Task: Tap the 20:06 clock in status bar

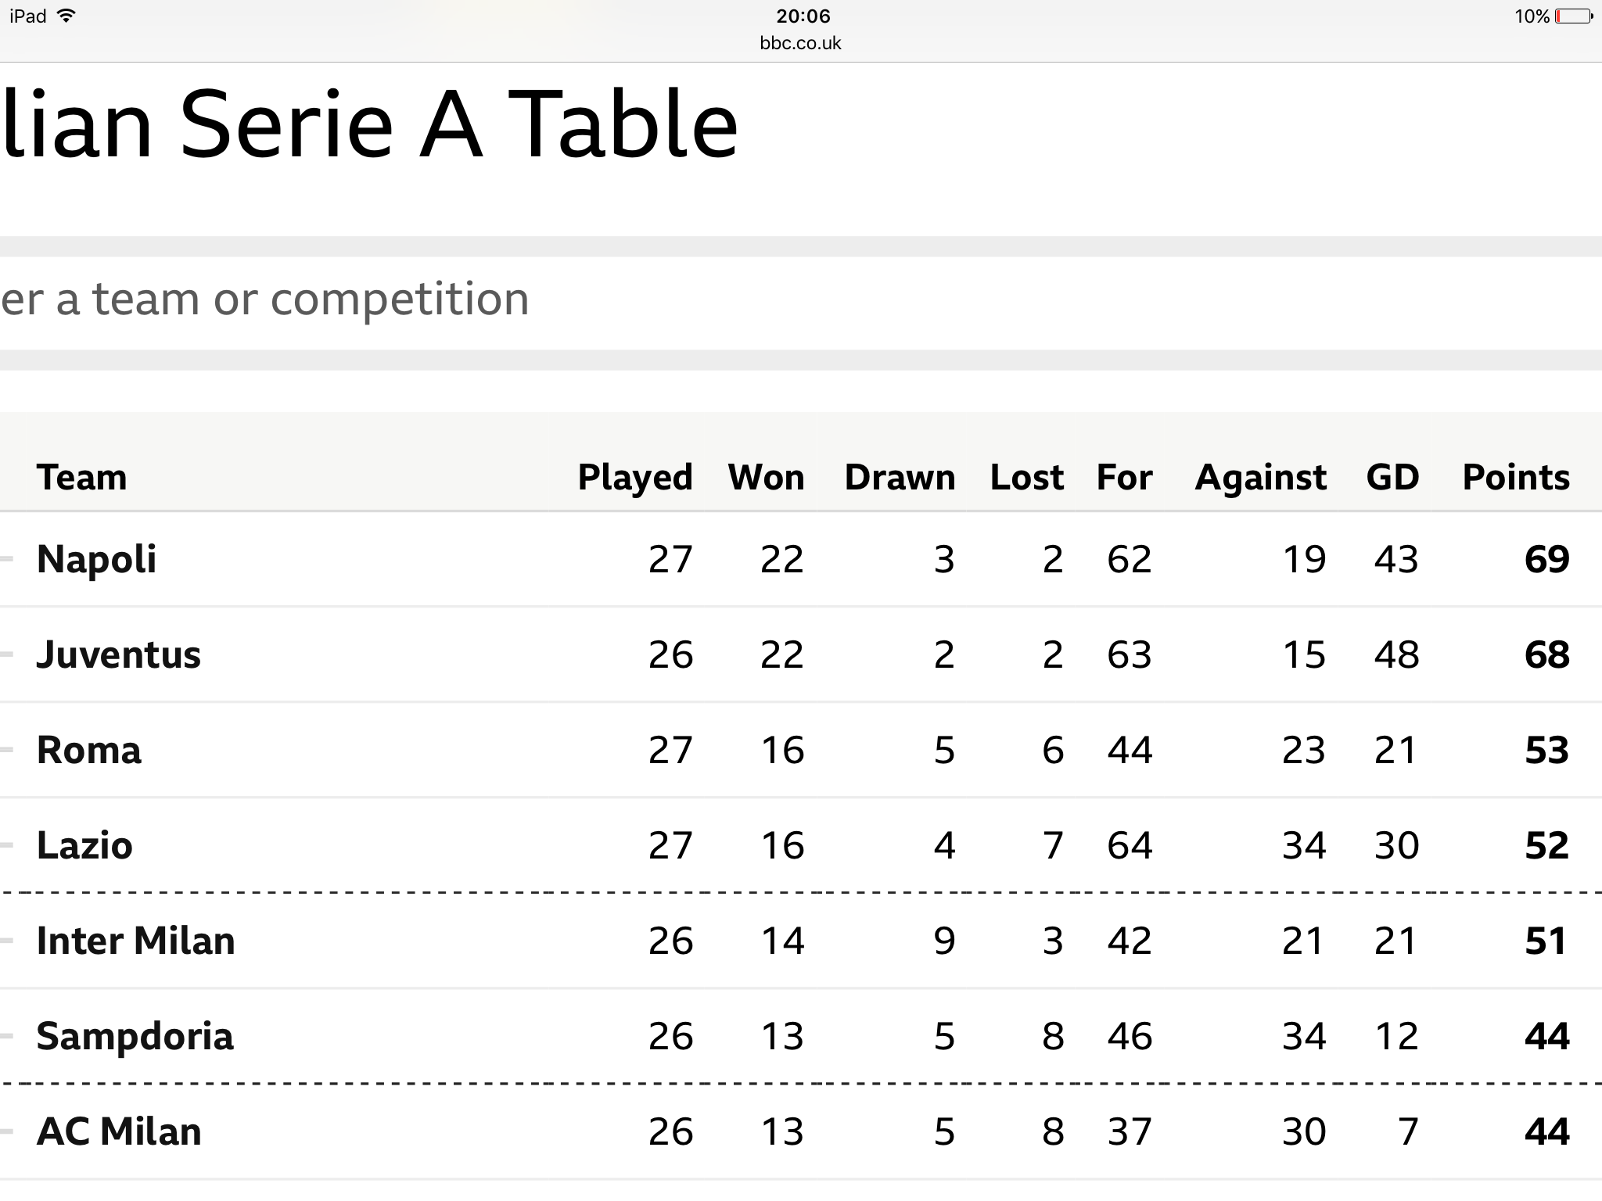Action: coord(803,16)
